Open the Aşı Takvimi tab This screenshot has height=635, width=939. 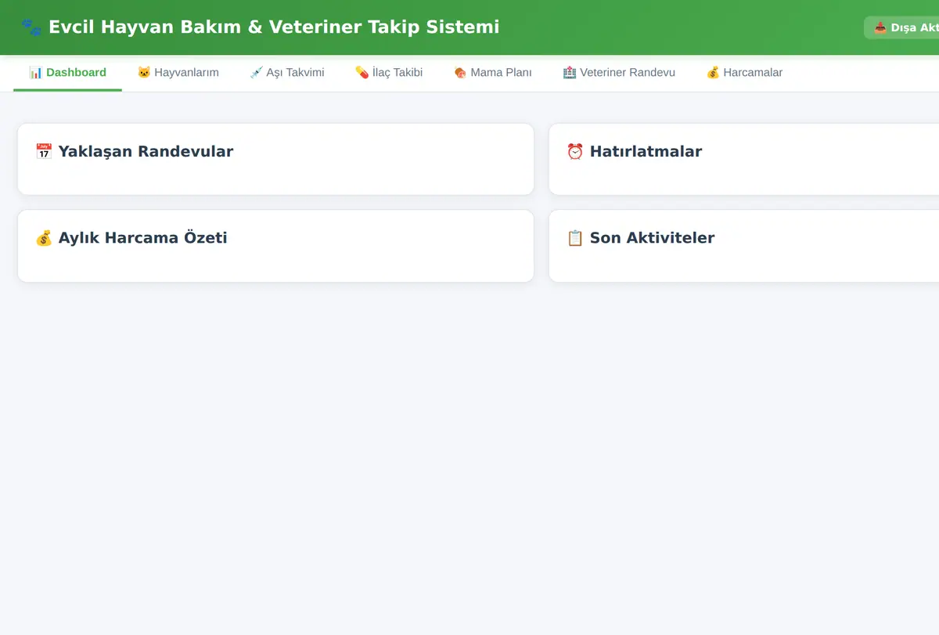[286, 73]
